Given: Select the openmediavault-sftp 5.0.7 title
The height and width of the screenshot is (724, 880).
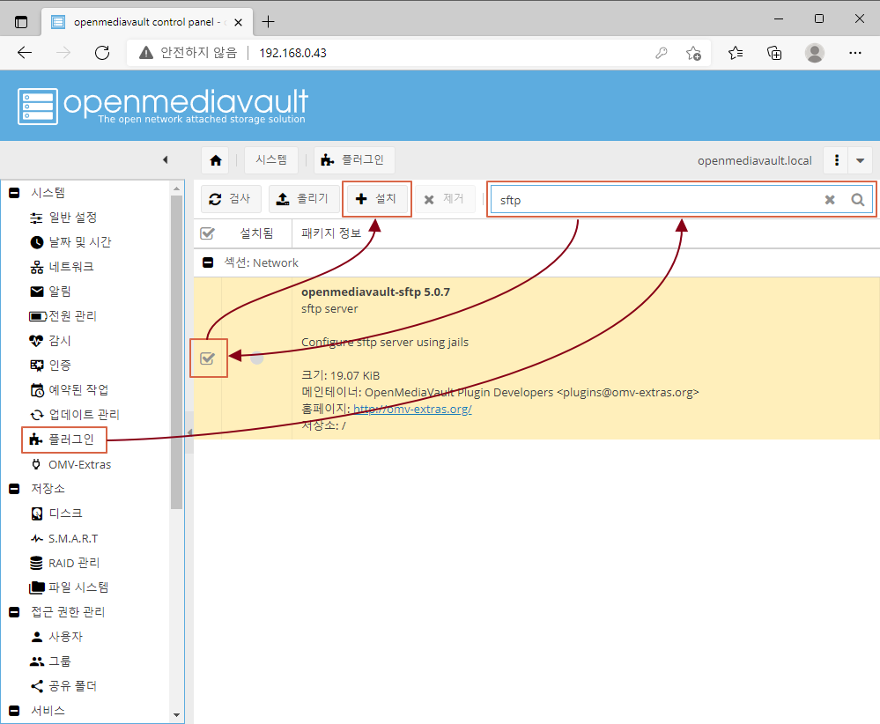Looking at the screenshot, I should 375,292.
